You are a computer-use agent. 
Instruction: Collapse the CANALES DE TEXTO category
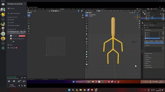point(12,17)
